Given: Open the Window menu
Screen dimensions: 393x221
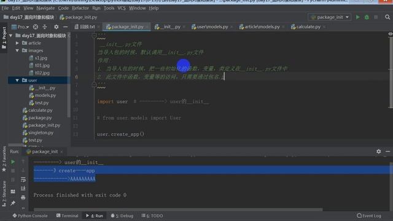Looking at the screenshot, I should point(138,8).
